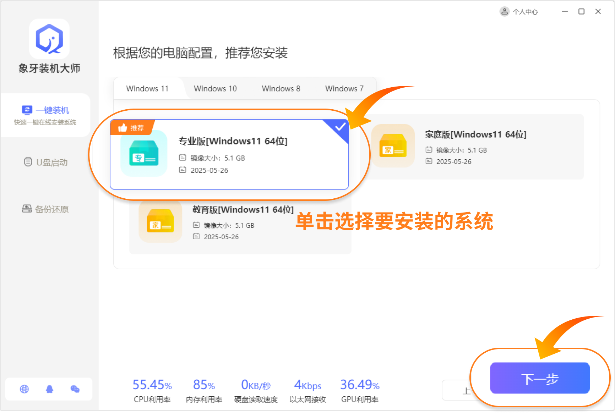Open the QQ penguin contact icon
The width and height of the screenshot is (615, 413).
49,389
